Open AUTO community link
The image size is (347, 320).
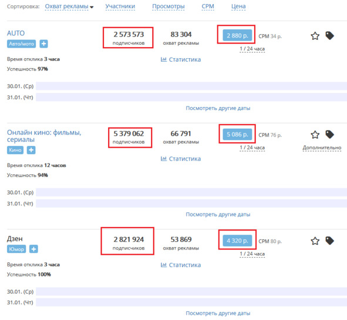16,34
